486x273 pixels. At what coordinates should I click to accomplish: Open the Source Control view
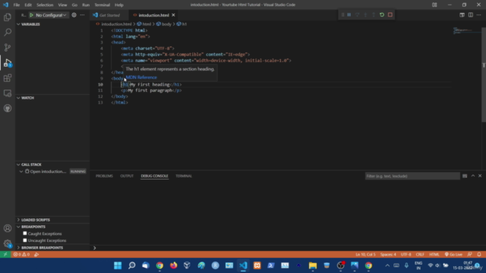pos(8,47)
